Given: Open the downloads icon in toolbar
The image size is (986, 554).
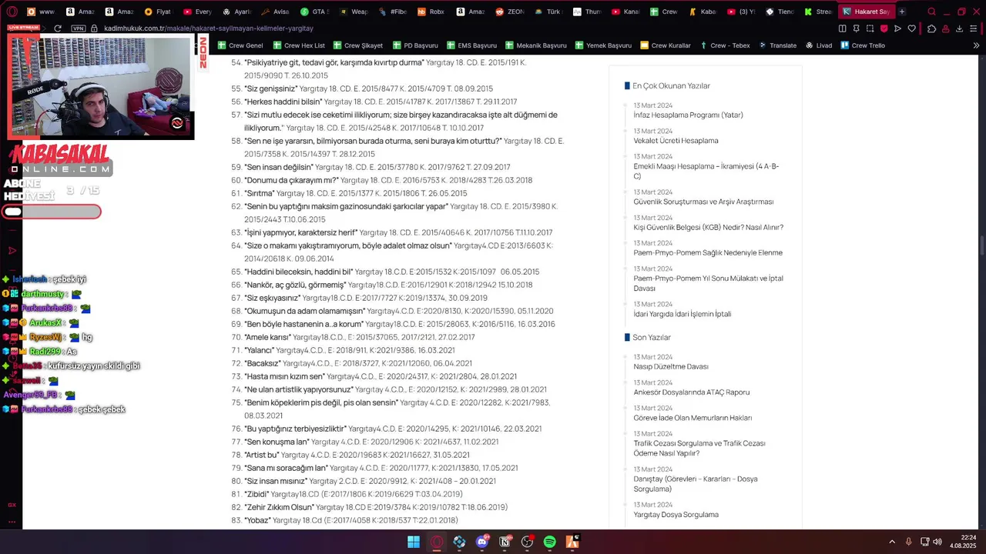Looking at the screenshot, I should pos(959,28).
